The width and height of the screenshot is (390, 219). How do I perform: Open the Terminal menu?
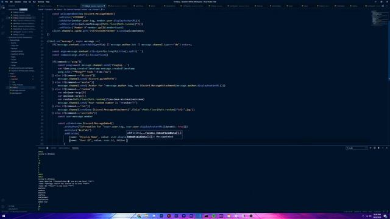pyautogui.click(x=41, y=2)
